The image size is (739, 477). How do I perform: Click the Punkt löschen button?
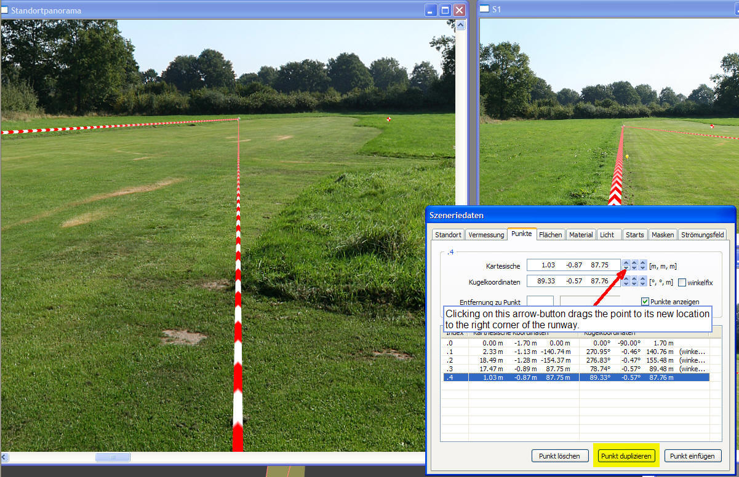559,456
